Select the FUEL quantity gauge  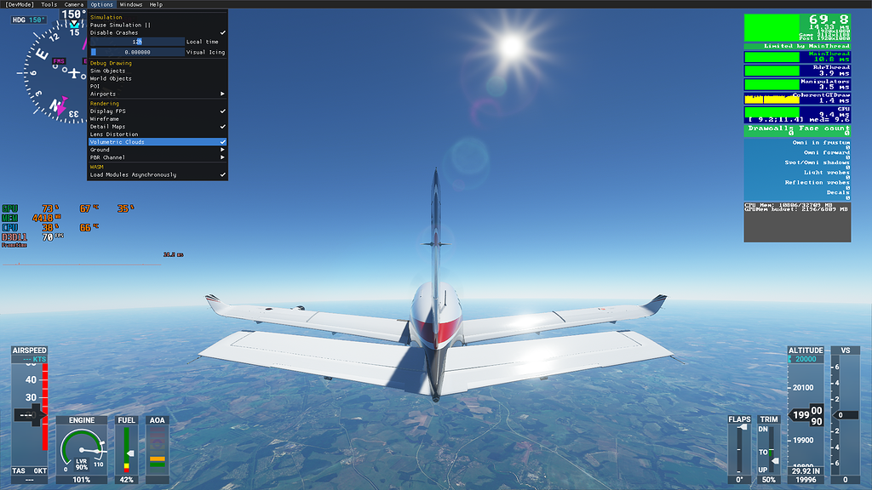coord(125,451)
